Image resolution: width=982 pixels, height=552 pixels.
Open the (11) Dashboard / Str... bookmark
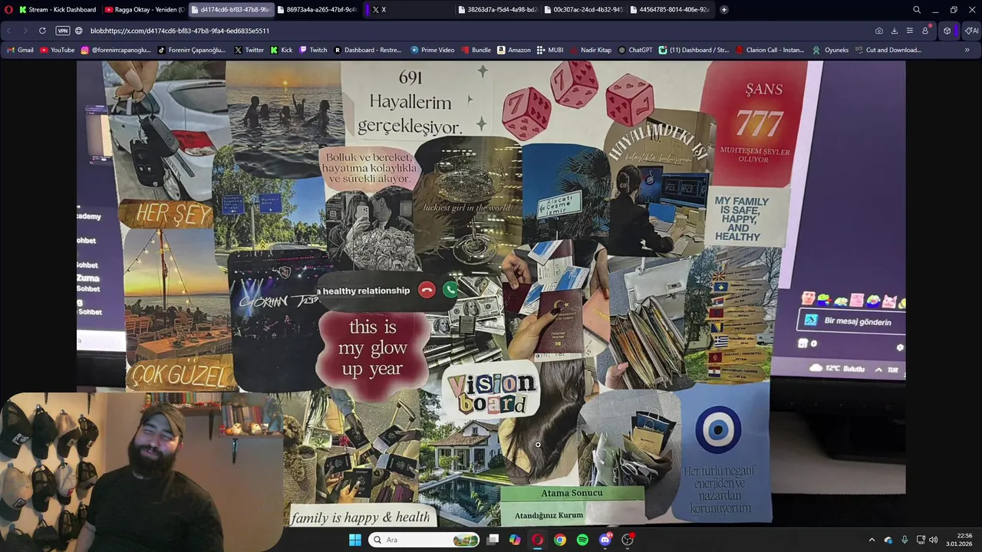pyautogui.click(x=694, y=50)
